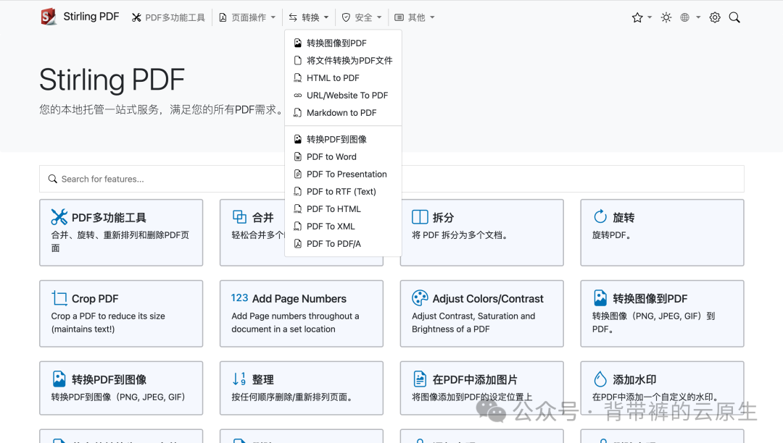Click the icon beside PDF To PDF/A

point(298,244)
